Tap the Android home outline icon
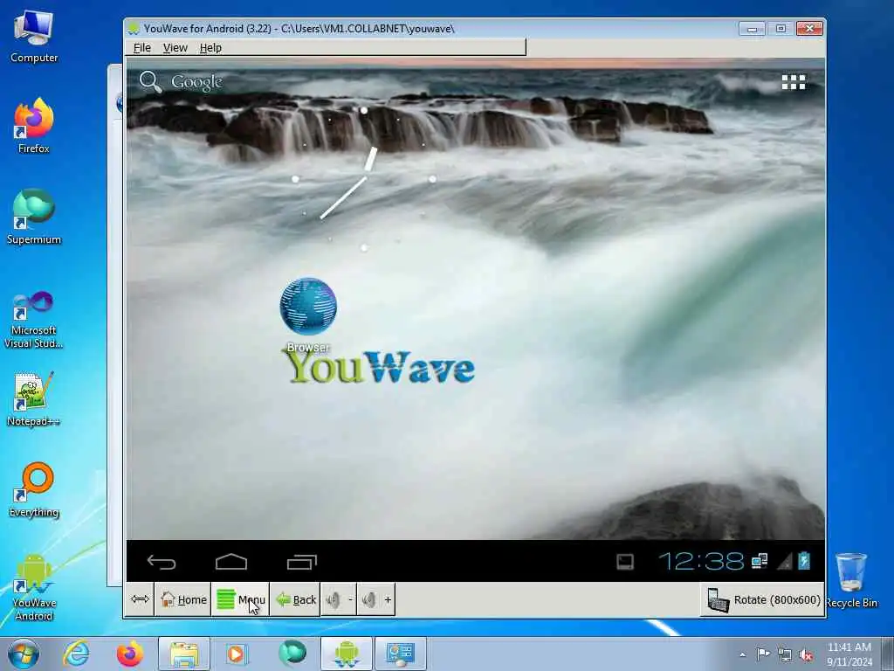Screen dimensions: 894x671 [x=231, y=562]
